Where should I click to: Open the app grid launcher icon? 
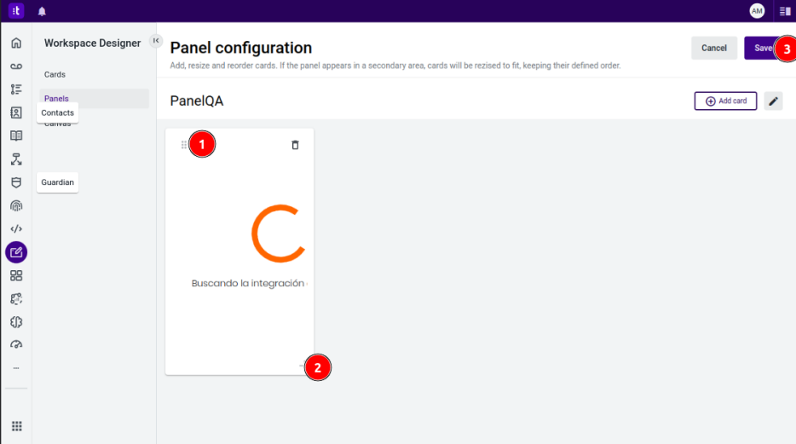point(17,426)
